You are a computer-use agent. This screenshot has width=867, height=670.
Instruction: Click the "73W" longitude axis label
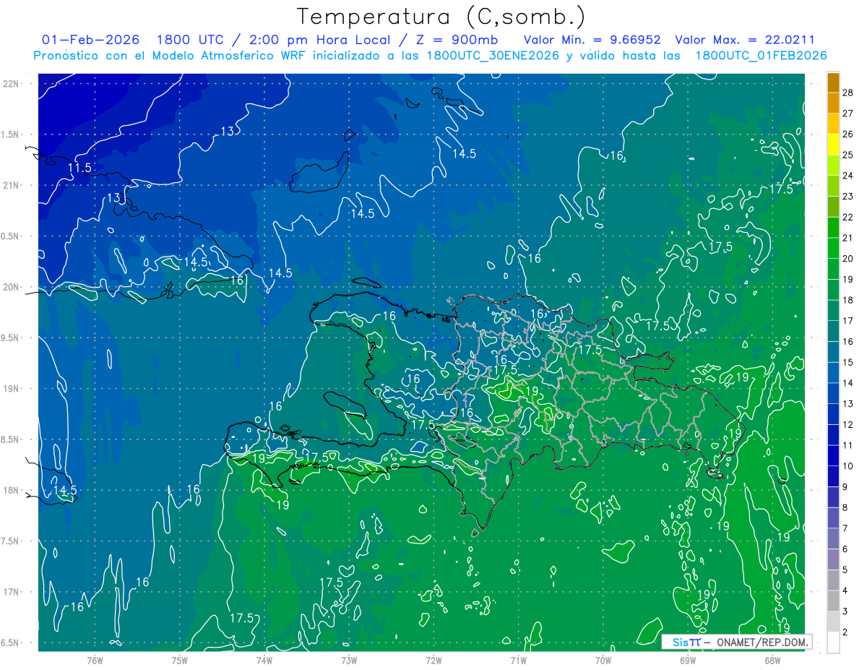[x=349, y=661]
